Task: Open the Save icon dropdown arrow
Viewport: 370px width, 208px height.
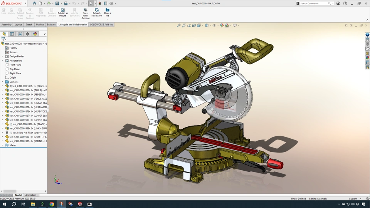Action: pos(61,3)
